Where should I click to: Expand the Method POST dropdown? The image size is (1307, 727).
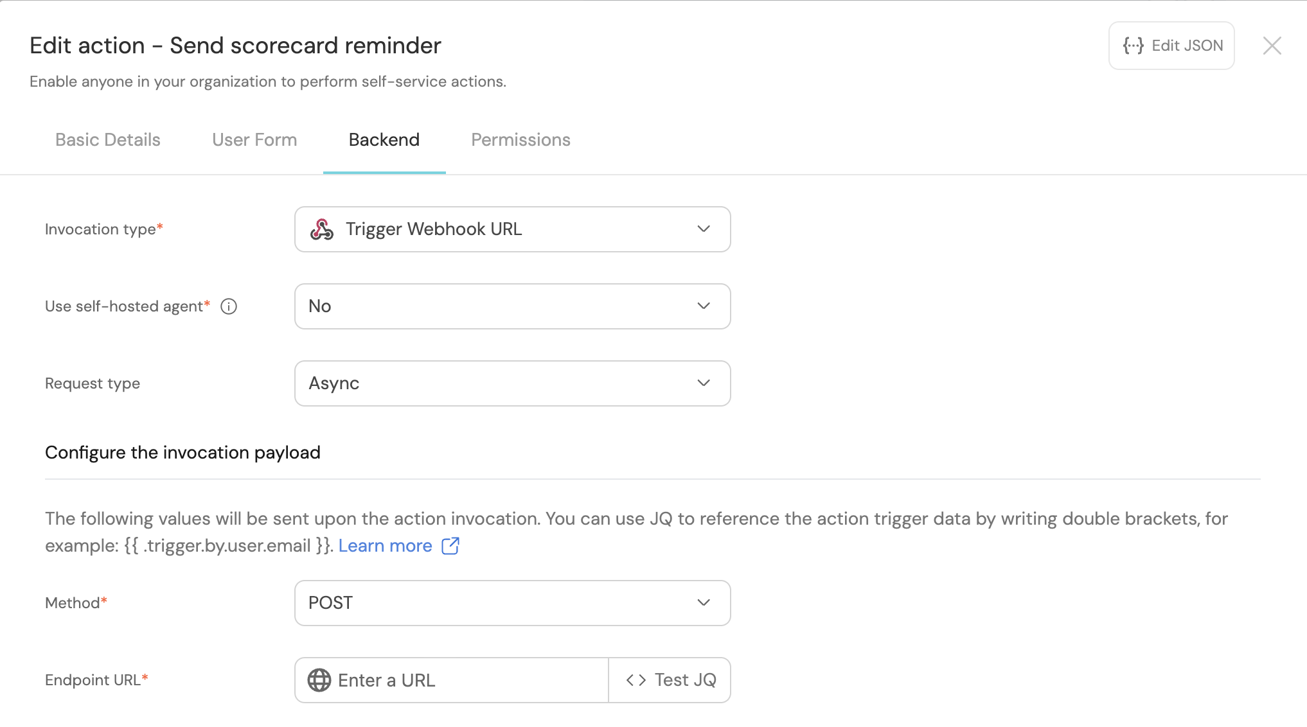click(x=512, y=603)
